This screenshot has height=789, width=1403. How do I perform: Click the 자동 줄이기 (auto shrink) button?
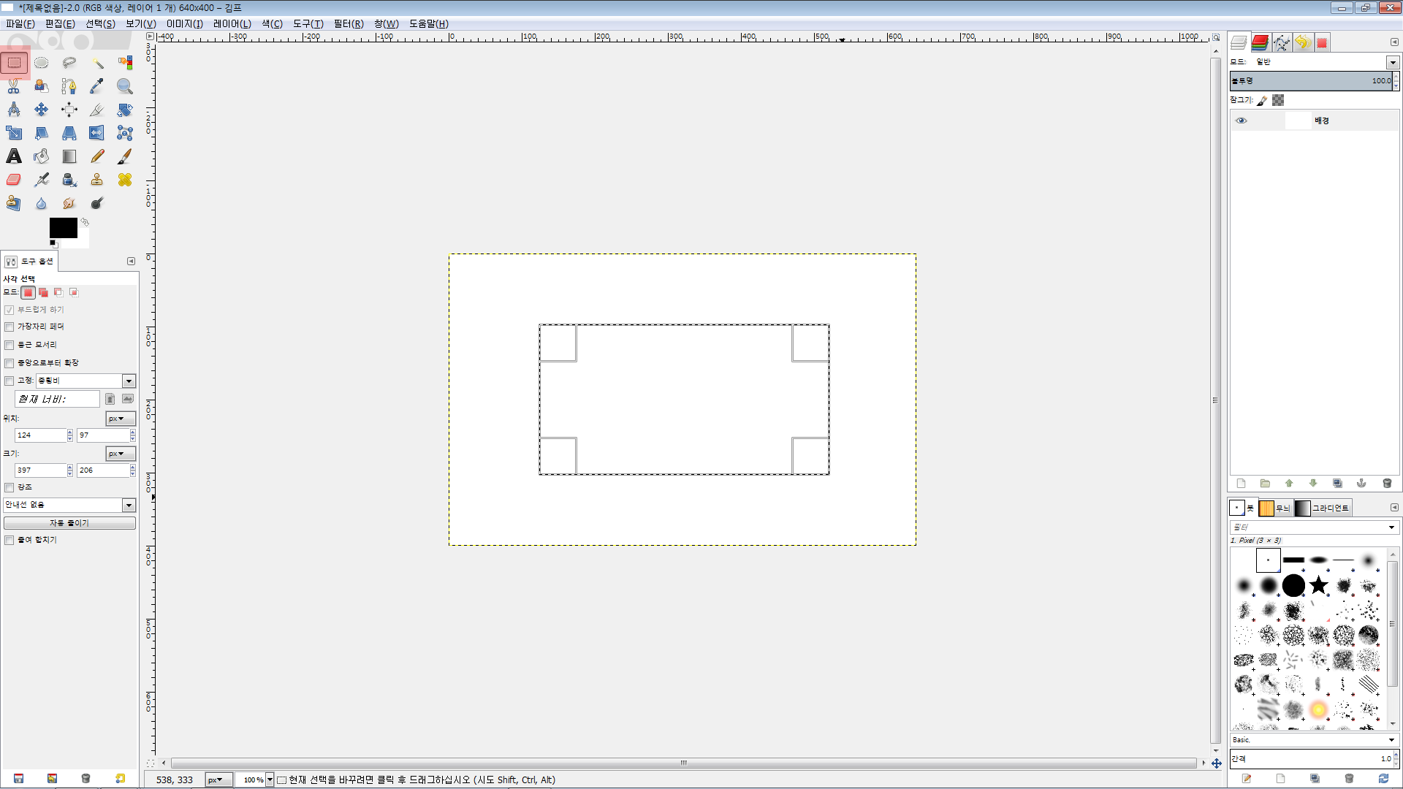pyautogui.click(x=69, y=524)
